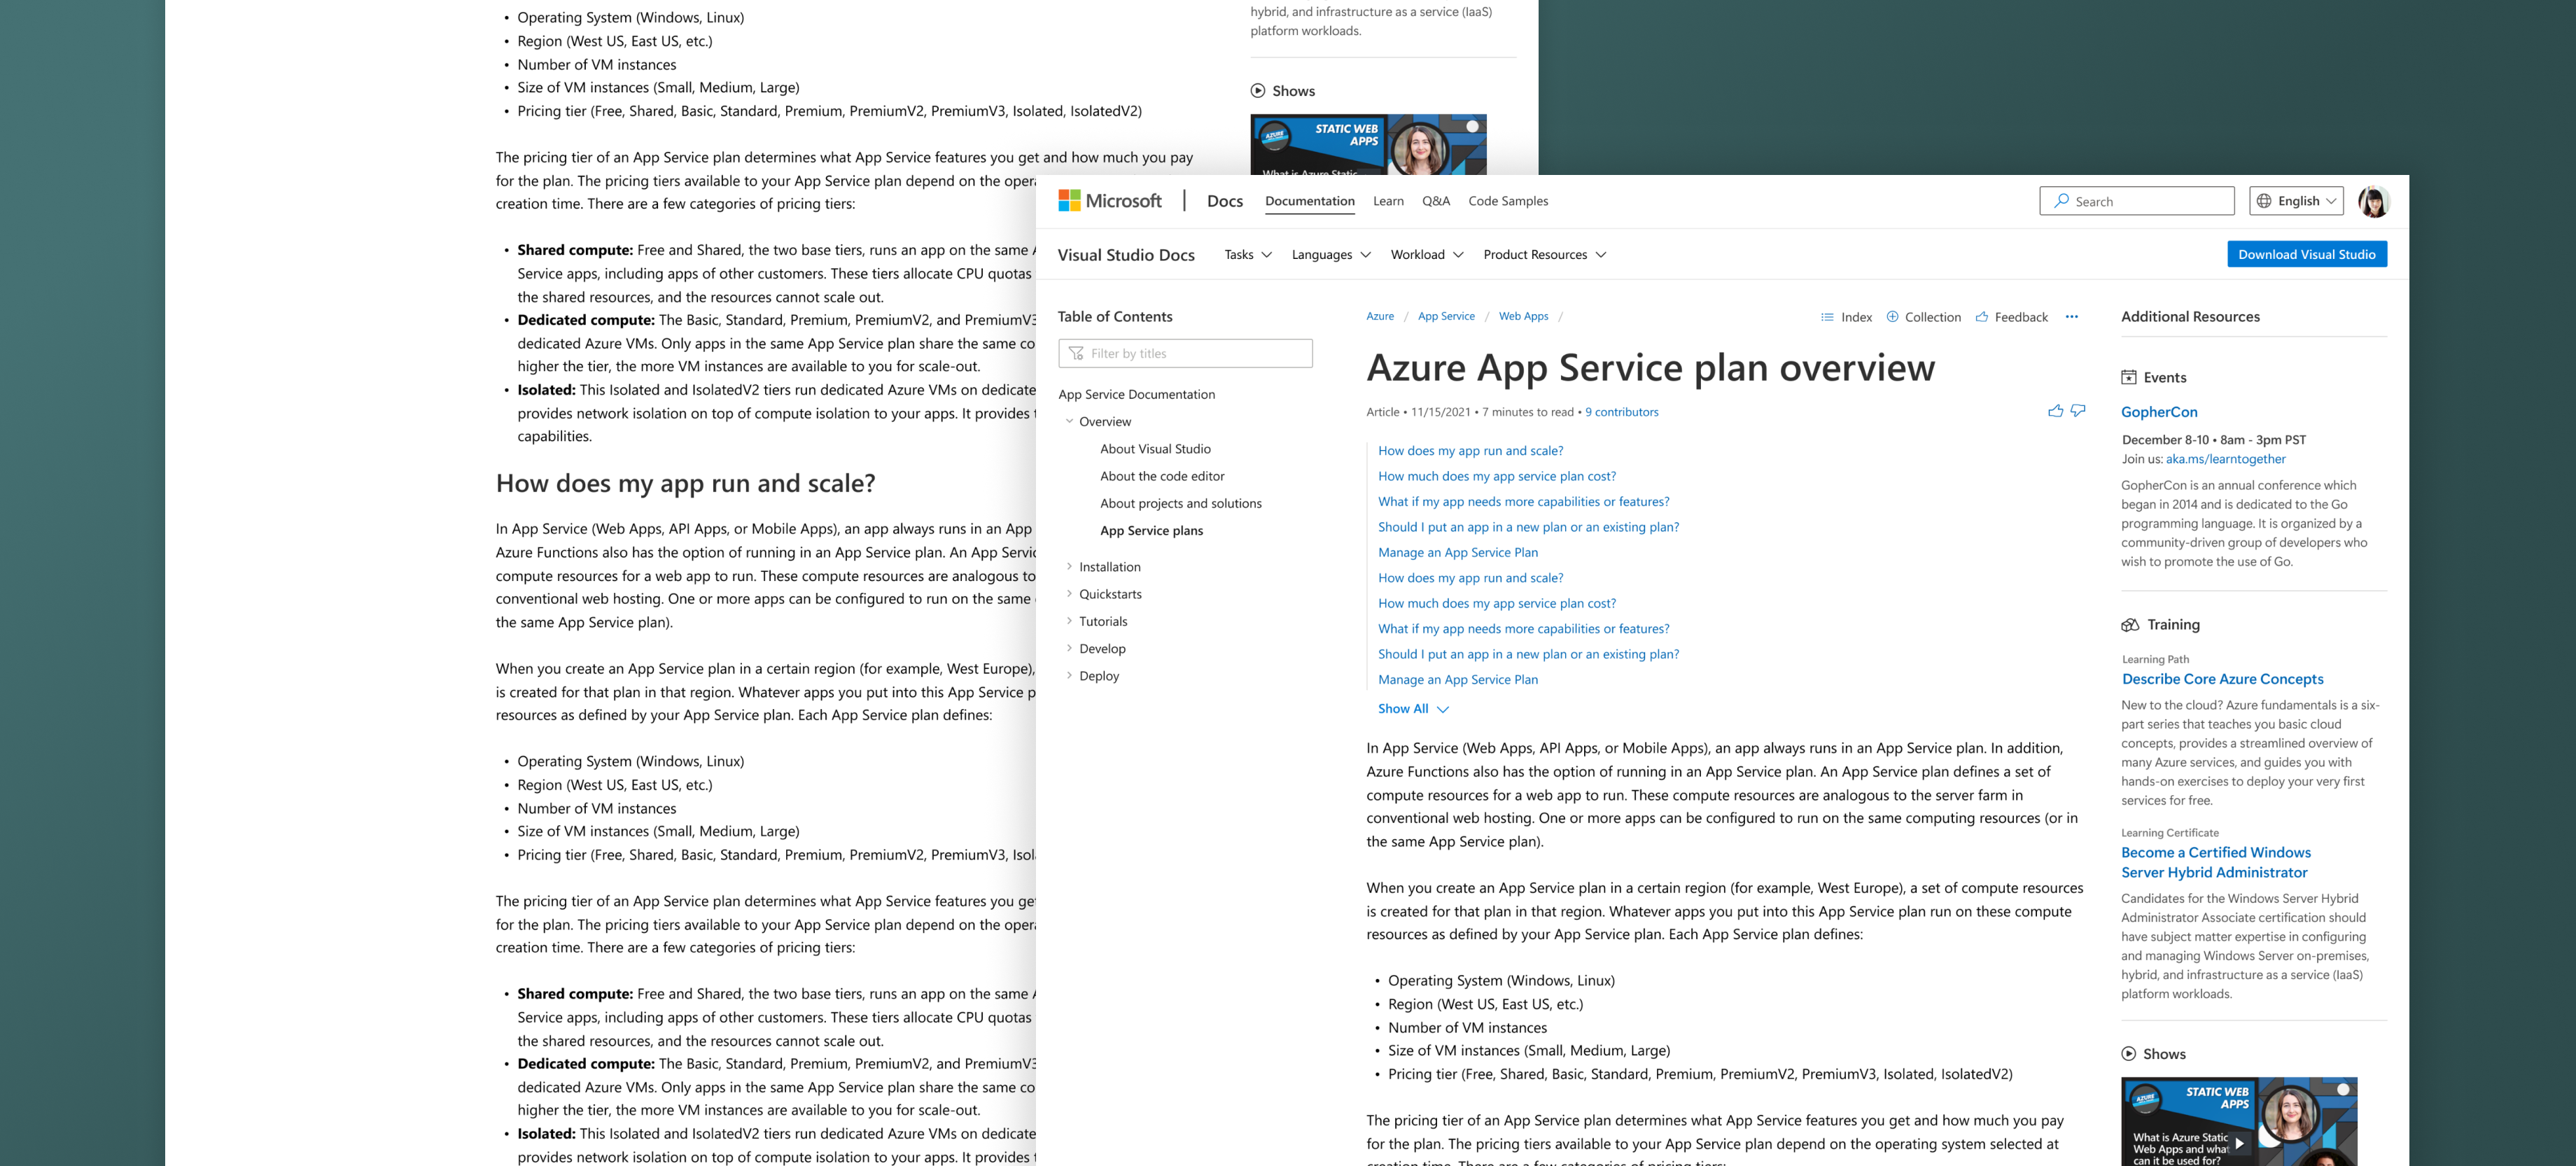Screen dimensions: 2576x1166
Task: Click the Docs header link
Action: click(x=1225, y=201)
